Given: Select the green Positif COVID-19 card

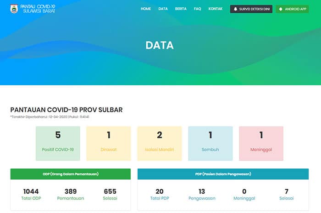Looking at the screenshot, I should 58,143.
